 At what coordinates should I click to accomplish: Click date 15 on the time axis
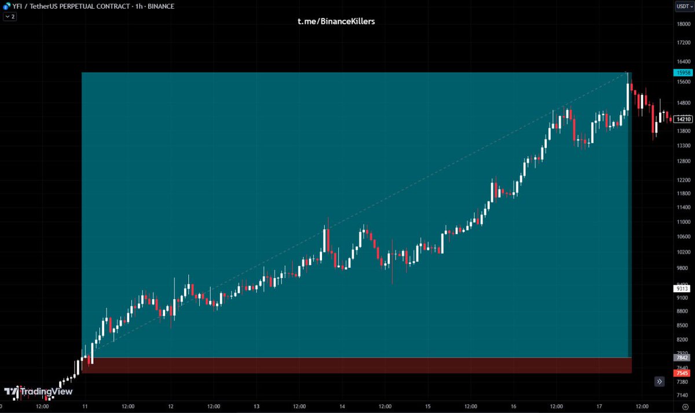coord(428,406)
